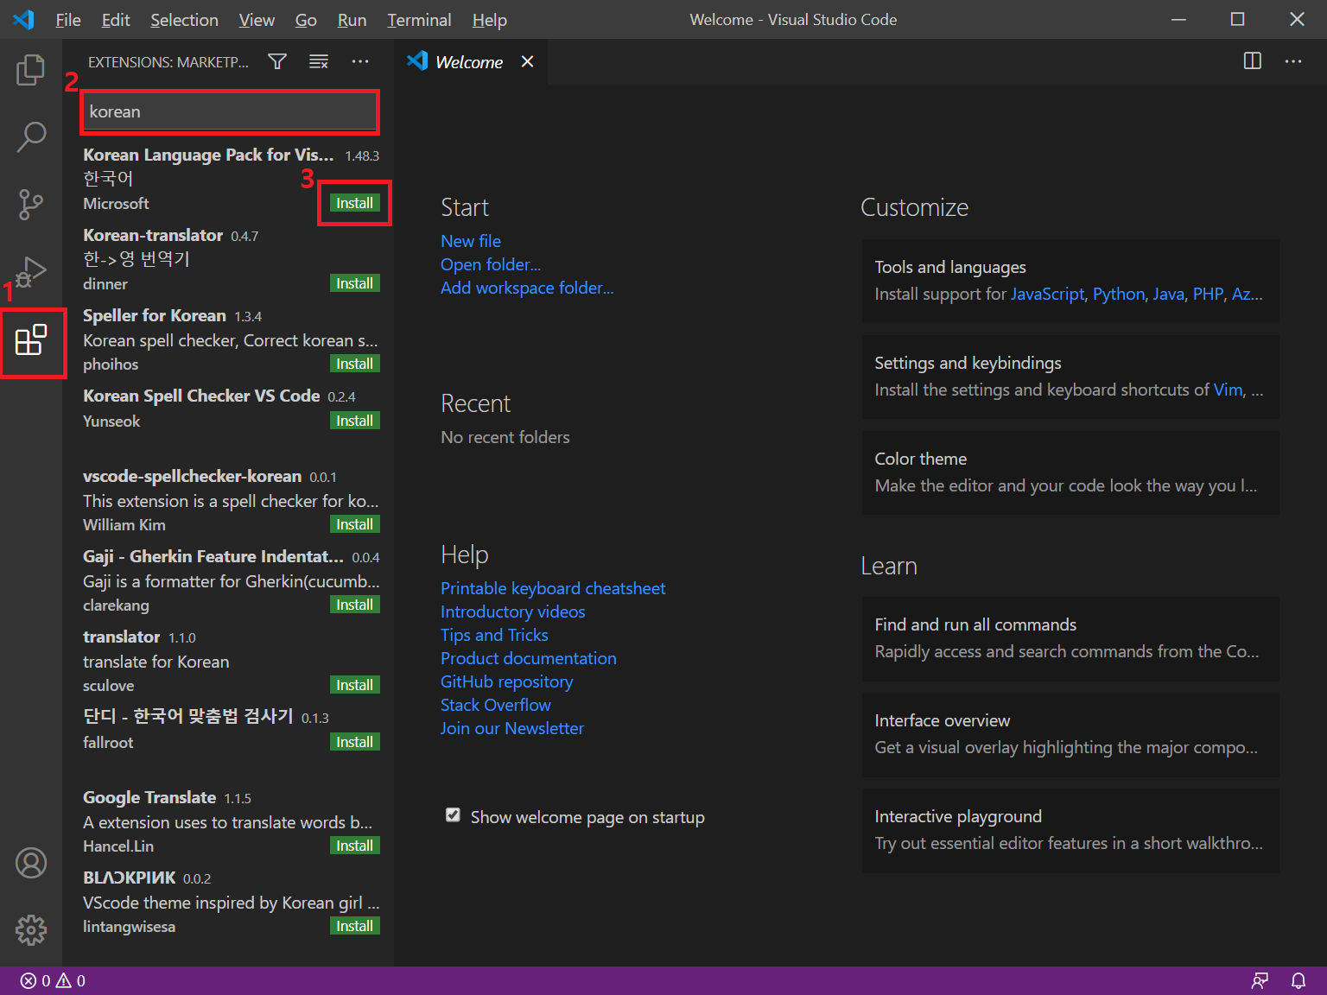Viewport: 1327px width, 995px height.
Task: Open Stack Overflow link
Action: click(x=496, y=705)
